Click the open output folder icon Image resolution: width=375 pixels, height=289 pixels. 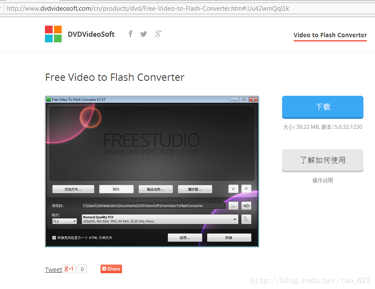(246, 205)
